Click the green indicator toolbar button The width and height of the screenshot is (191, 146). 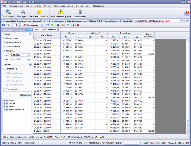tap(74, 25)
